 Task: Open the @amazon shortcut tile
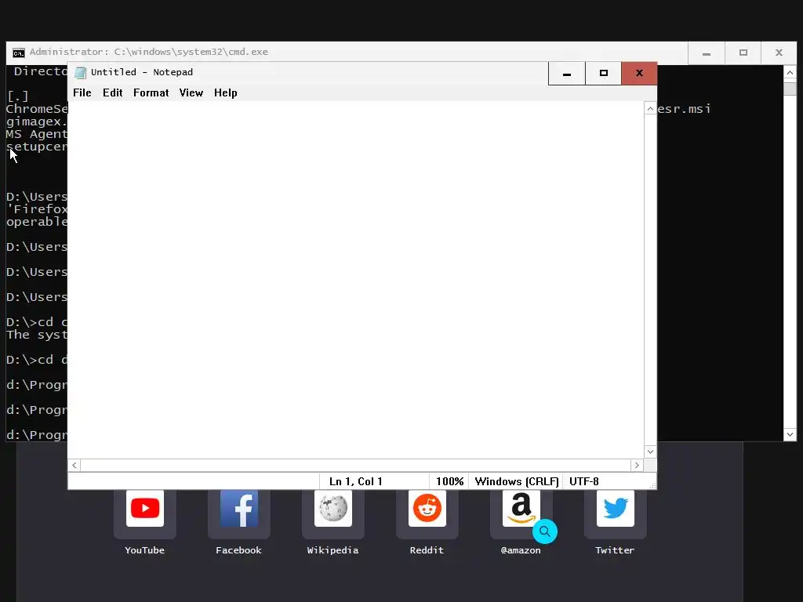point(521,514)
